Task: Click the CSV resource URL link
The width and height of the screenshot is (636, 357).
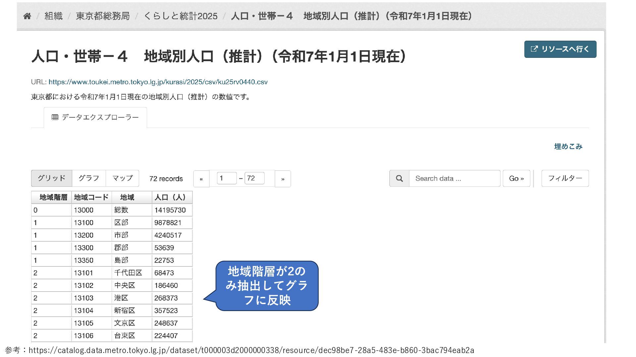Action: [158, 82]
